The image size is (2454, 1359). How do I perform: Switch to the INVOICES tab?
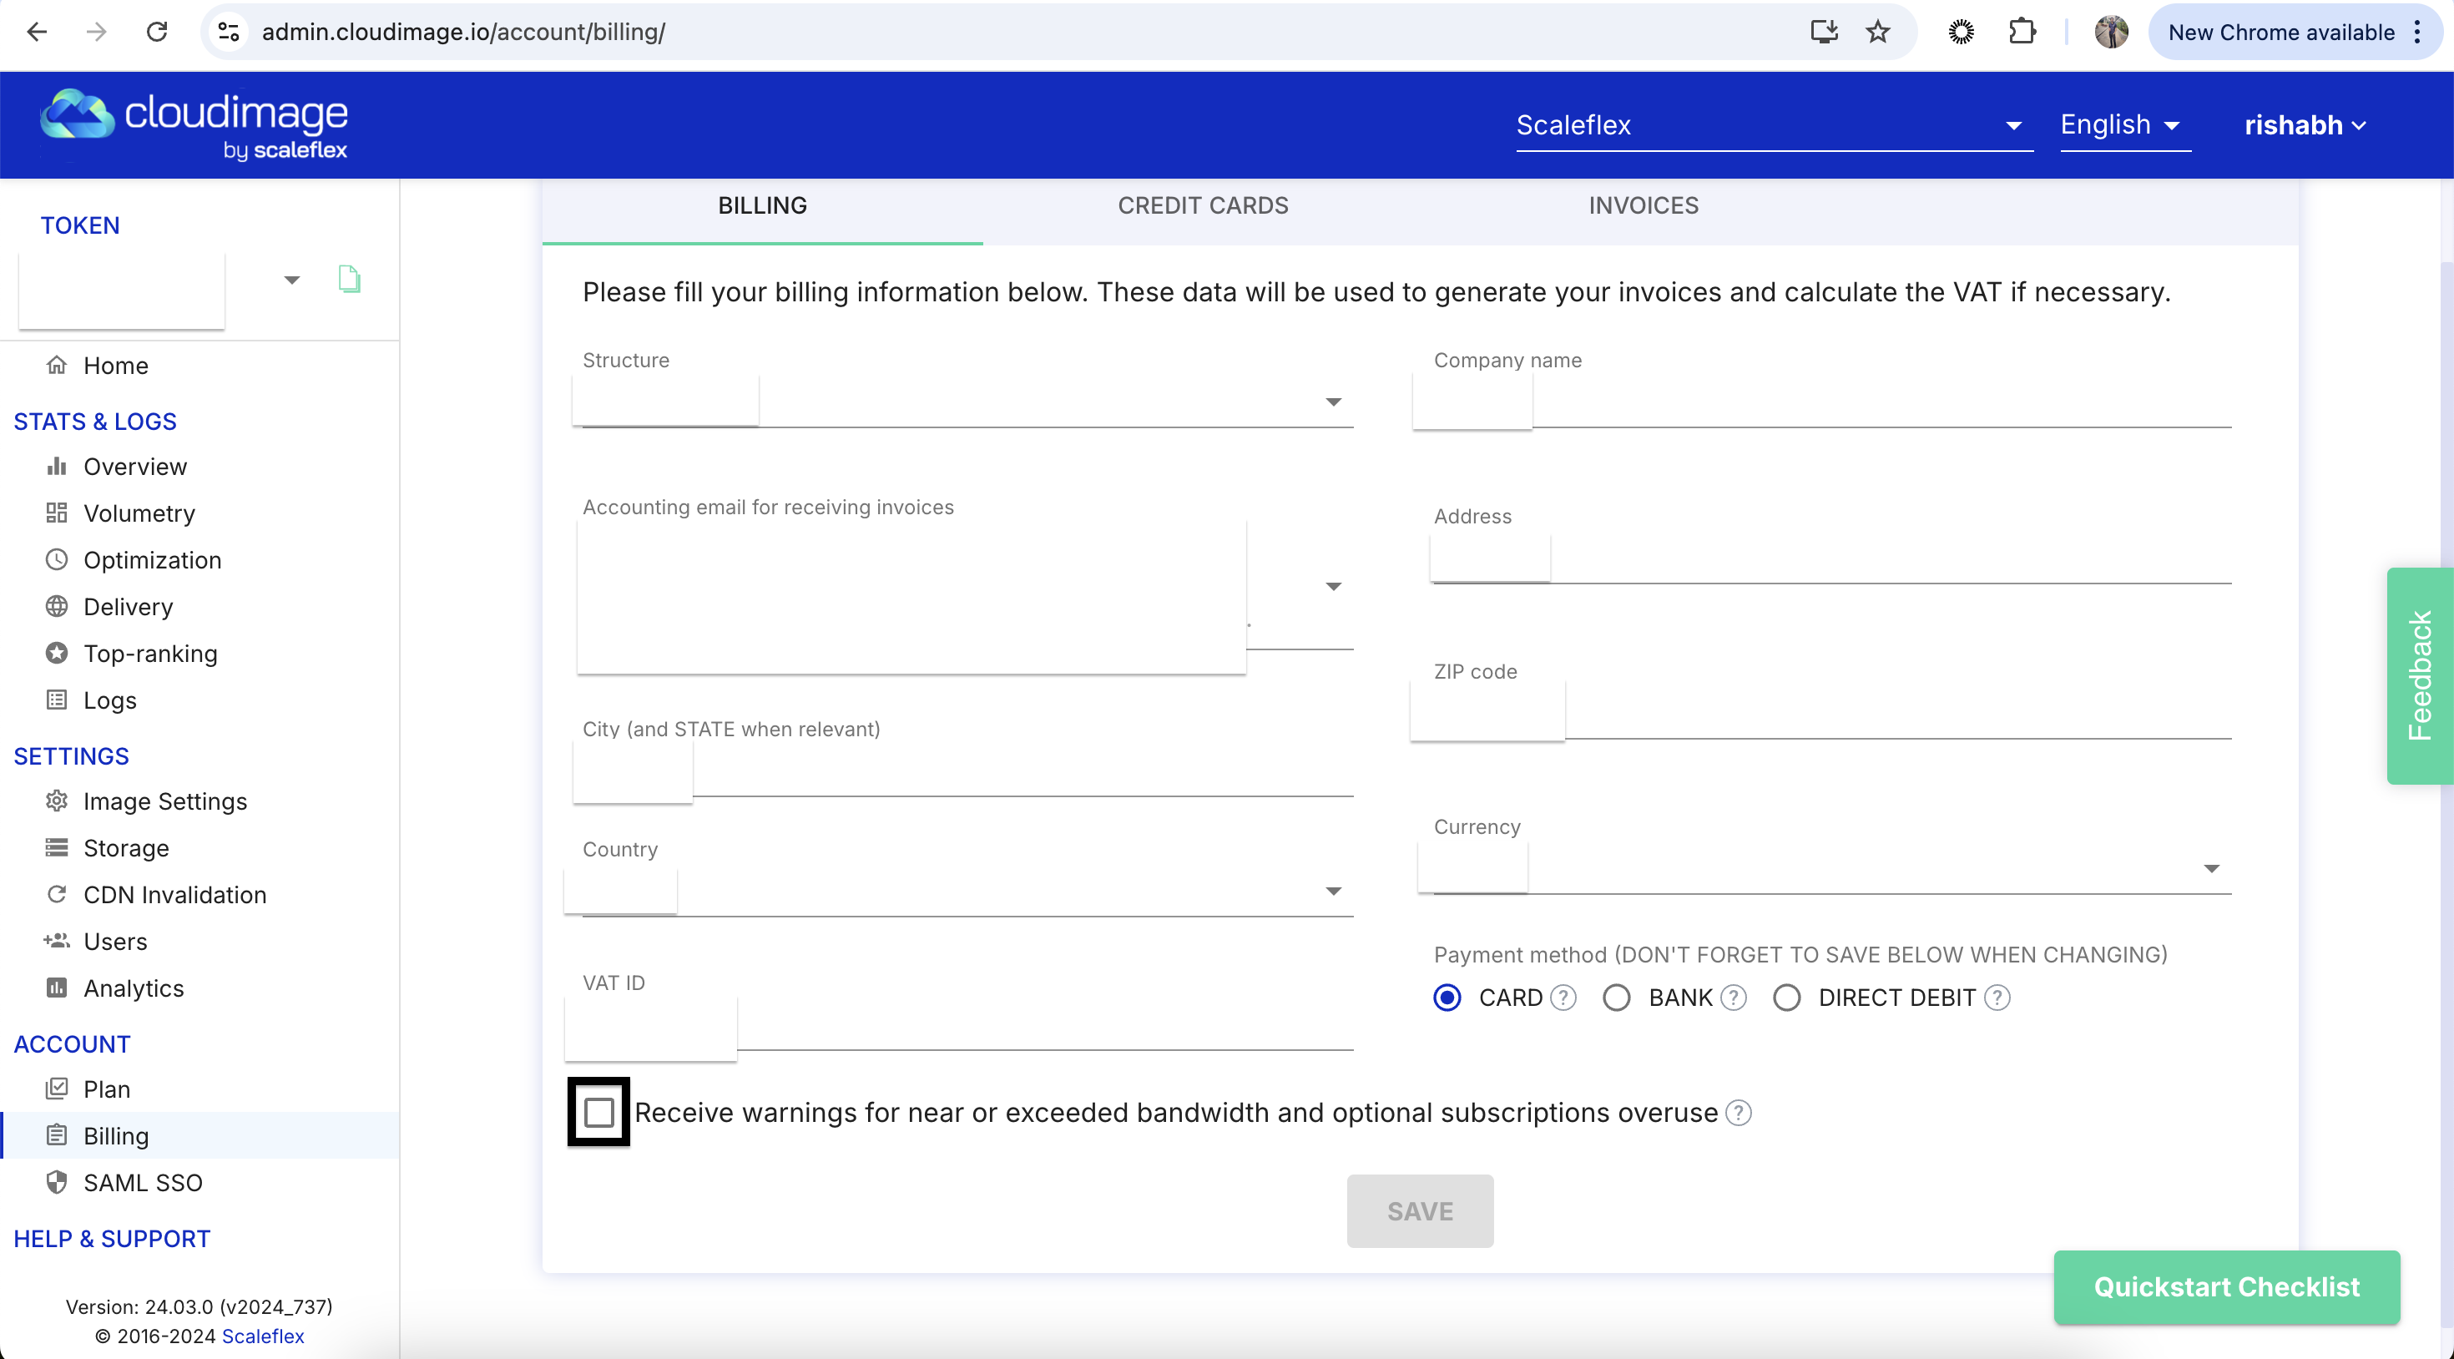(1644, 206)
